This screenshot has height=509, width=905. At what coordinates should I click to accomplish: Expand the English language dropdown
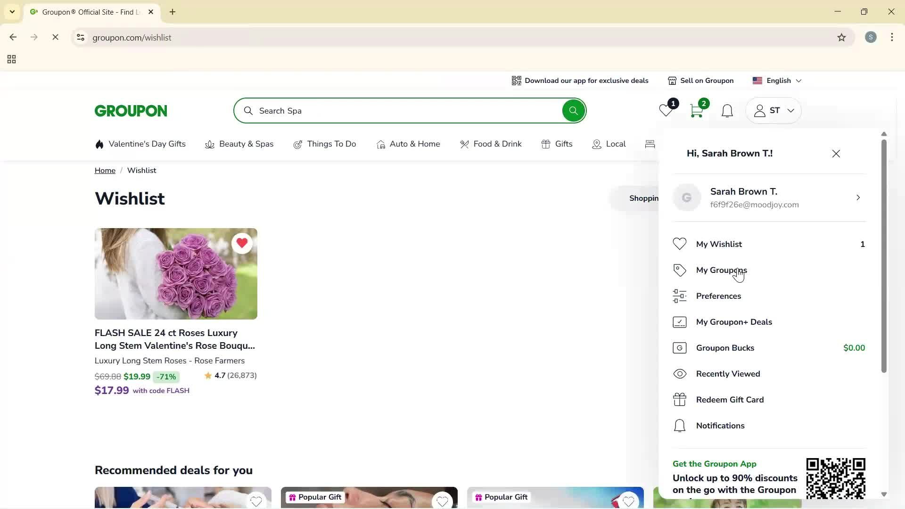[x=777, y=80]
